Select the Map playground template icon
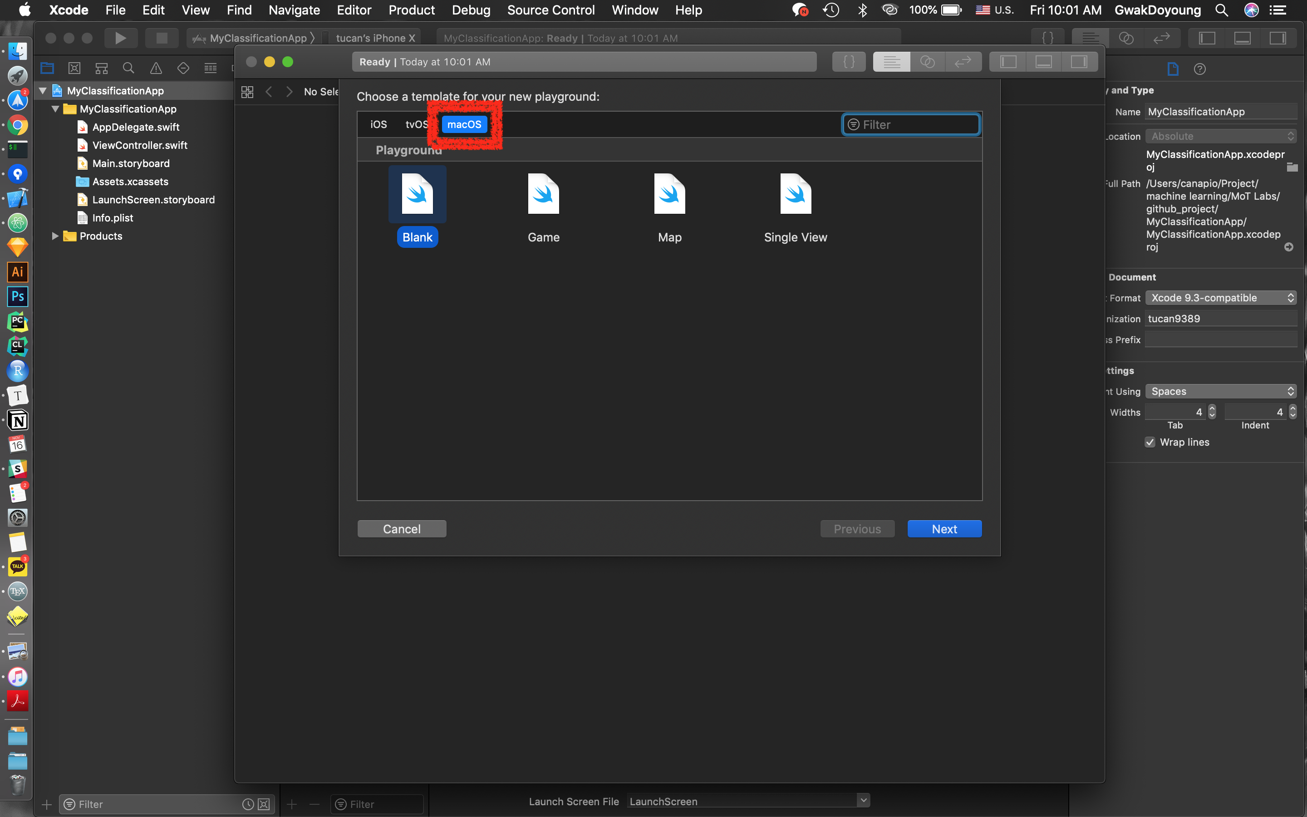The height and width of the screenshot is (817, 1307). (669, 194)
